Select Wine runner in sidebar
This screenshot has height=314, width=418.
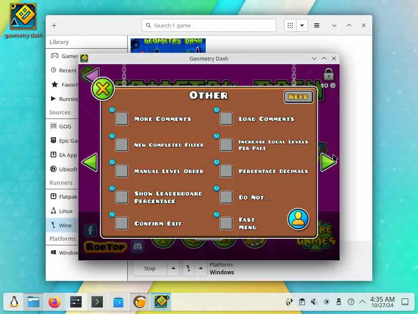point(62,225)
